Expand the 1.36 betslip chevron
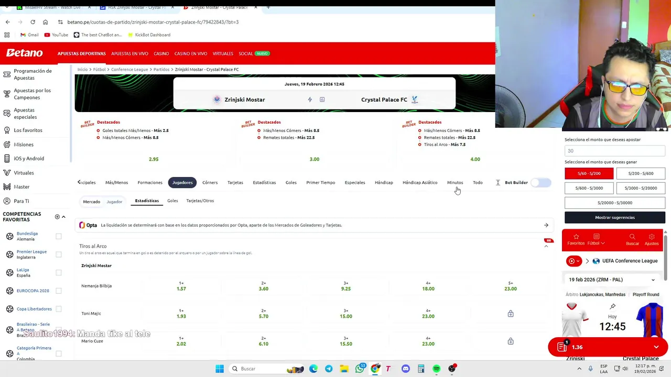671x377 pixels. (x=656, y=347)
